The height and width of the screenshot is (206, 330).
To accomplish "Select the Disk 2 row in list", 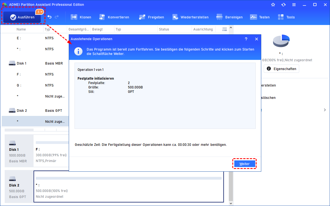I will point(35,111).
